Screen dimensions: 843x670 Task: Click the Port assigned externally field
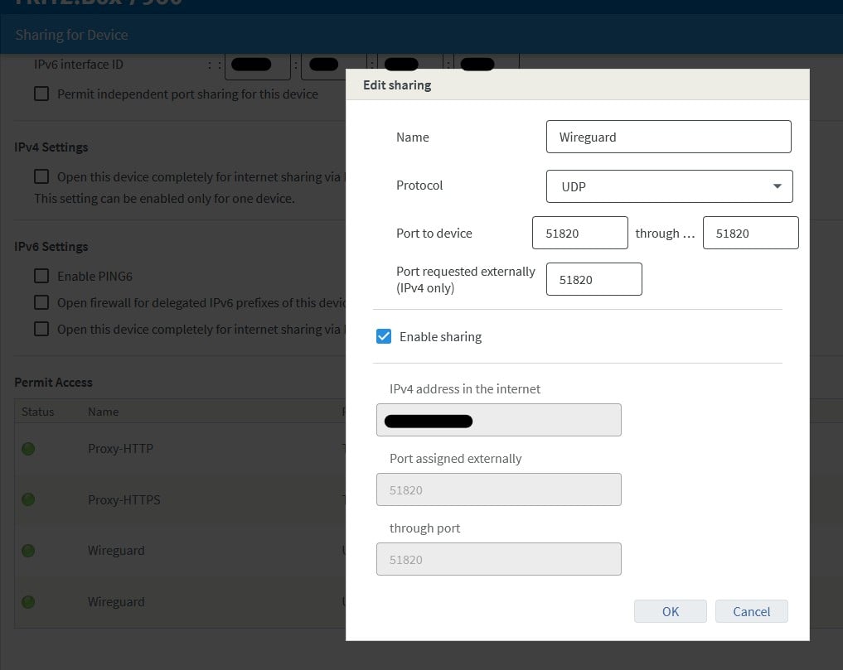498,489
